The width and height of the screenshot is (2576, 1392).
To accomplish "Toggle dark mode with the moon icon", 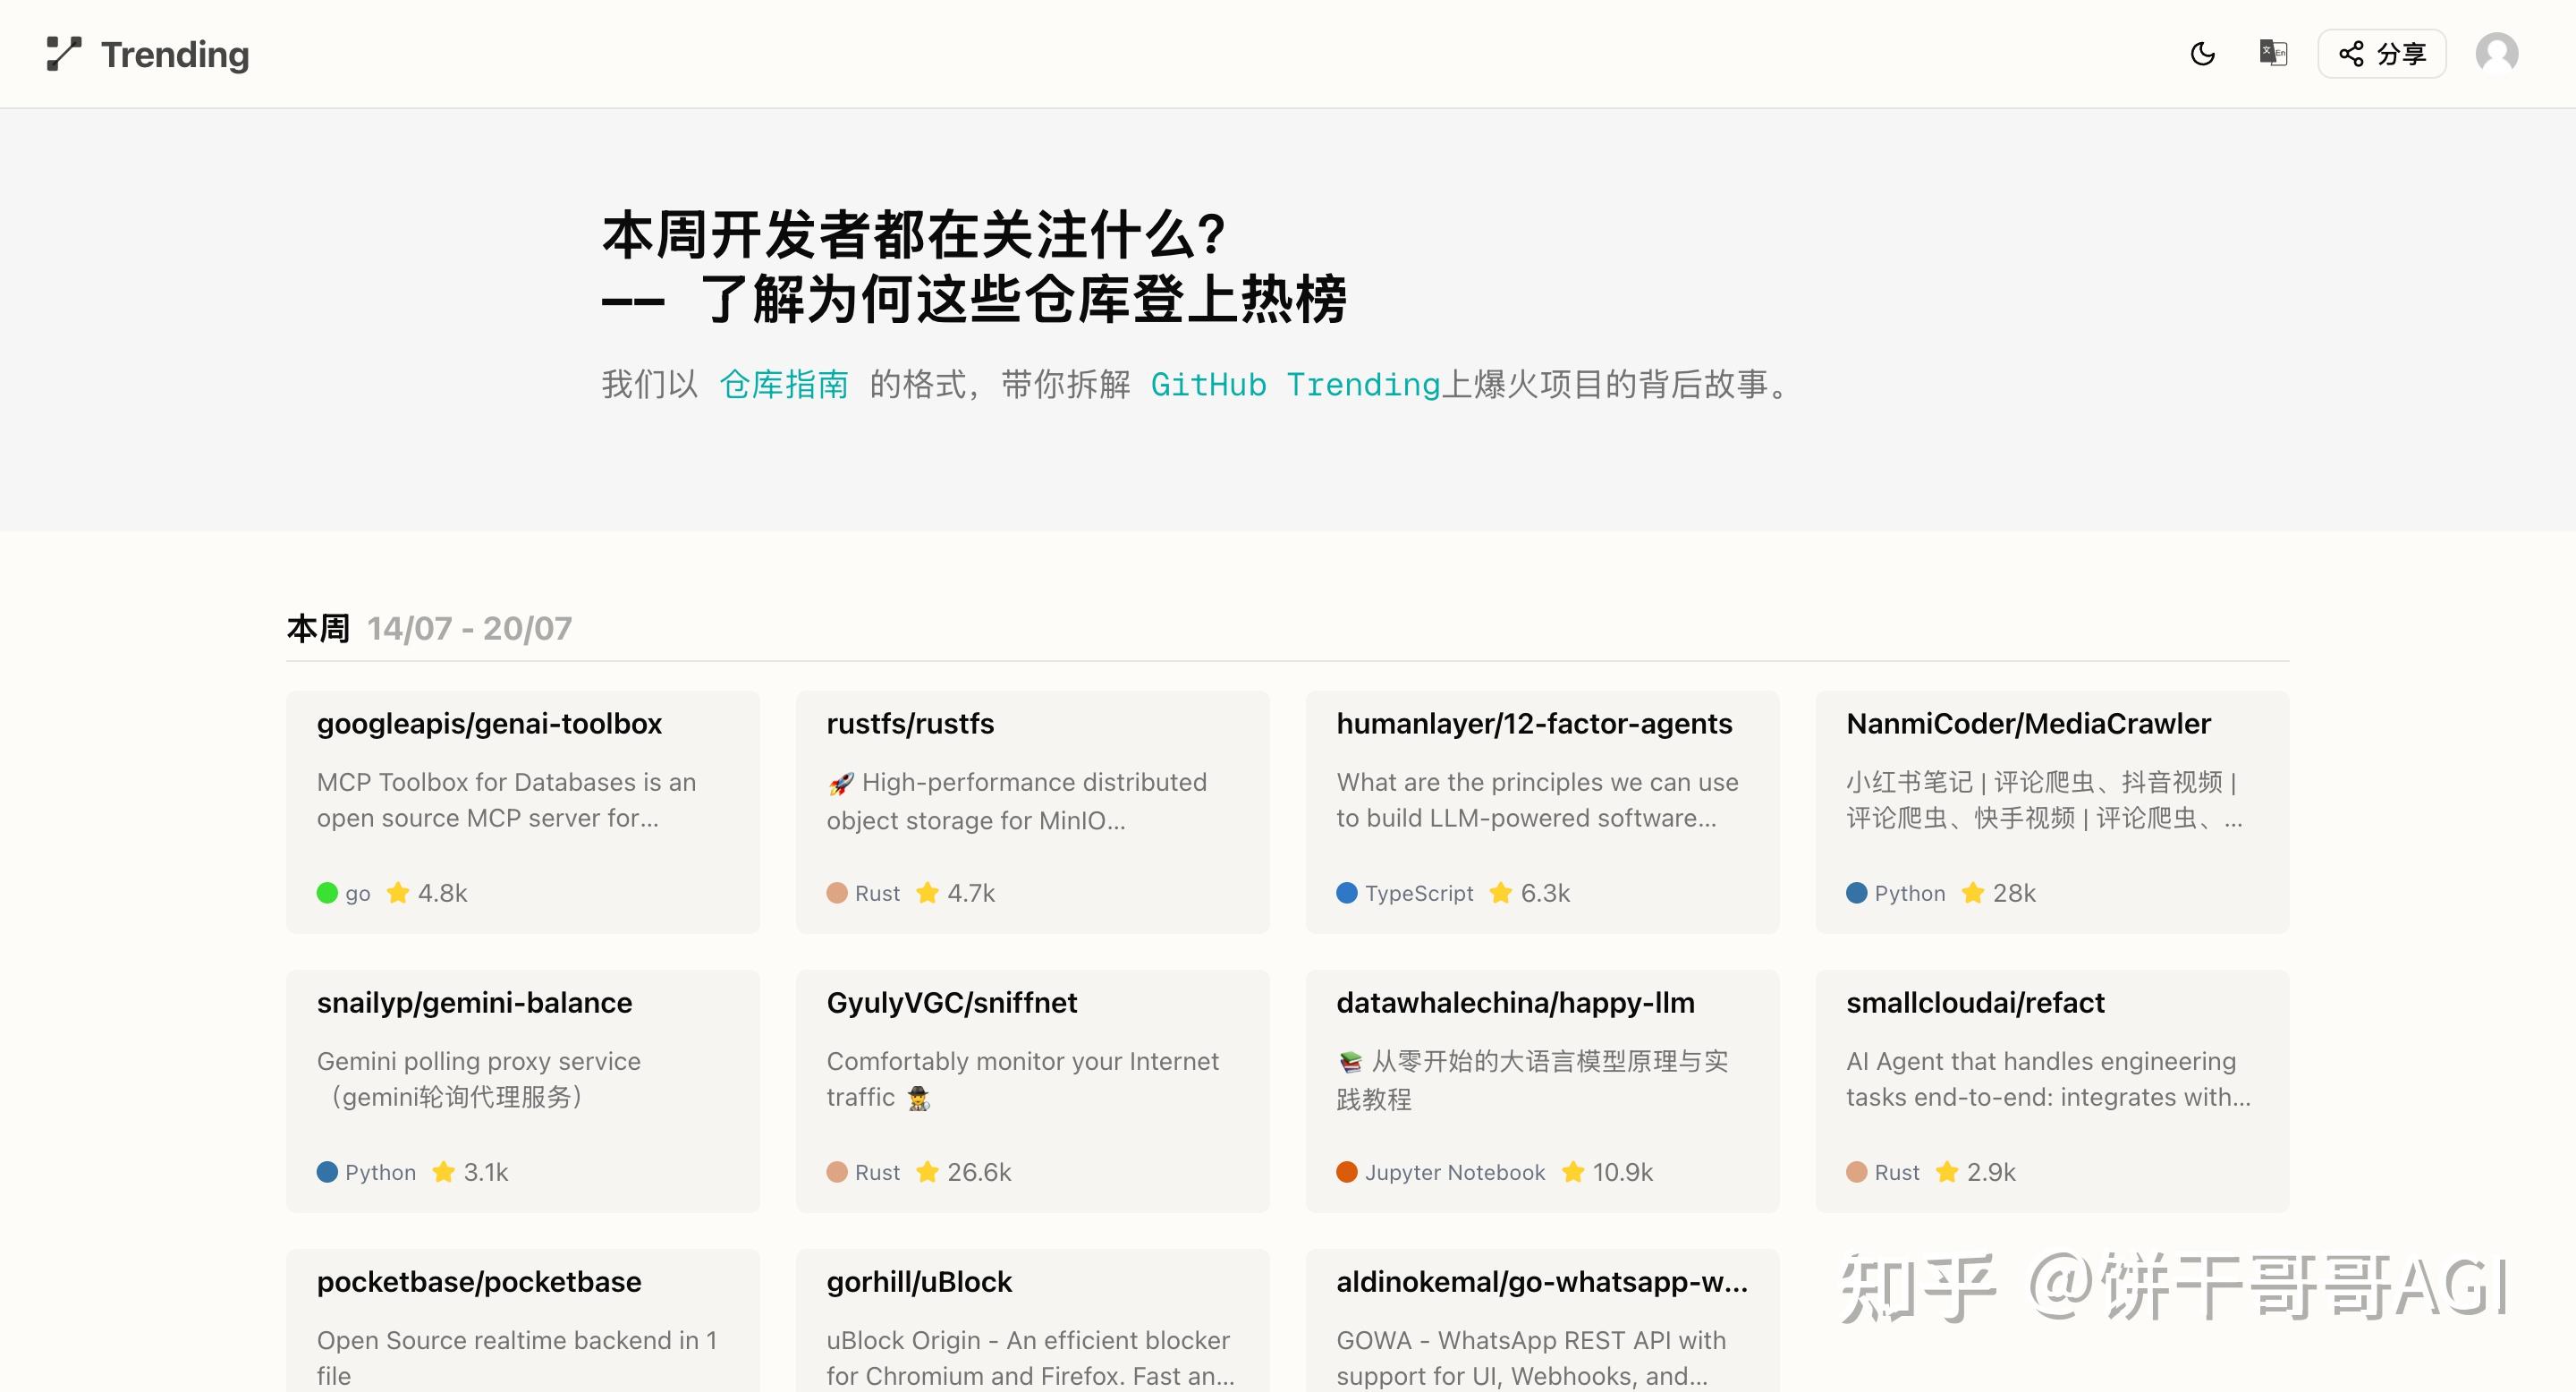I will click(2202, 54).
